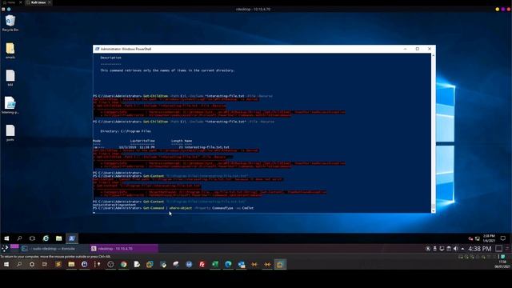The height and width of the screenshot is (288, 512).
Task: Click the PowerShell scrollbar up arrow
Action: click(434, 55)
